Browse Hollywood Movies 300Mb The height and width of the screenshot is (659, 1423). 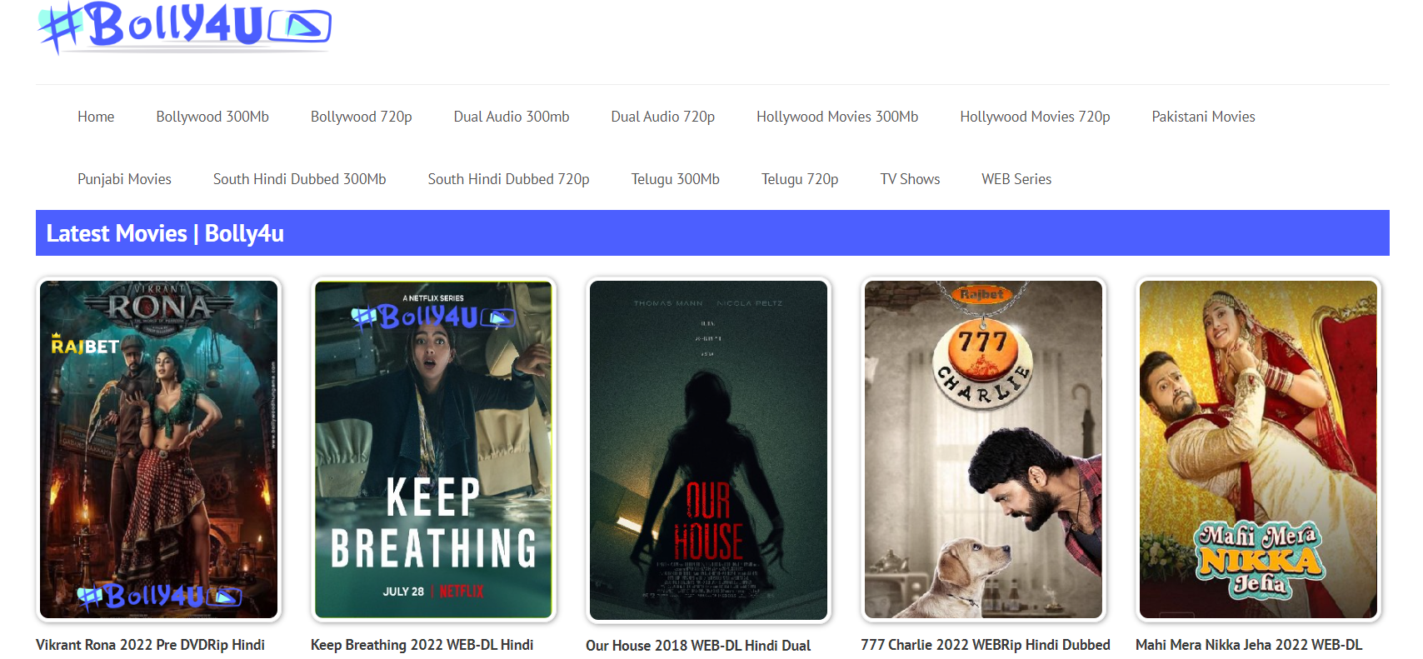(837, 117)
